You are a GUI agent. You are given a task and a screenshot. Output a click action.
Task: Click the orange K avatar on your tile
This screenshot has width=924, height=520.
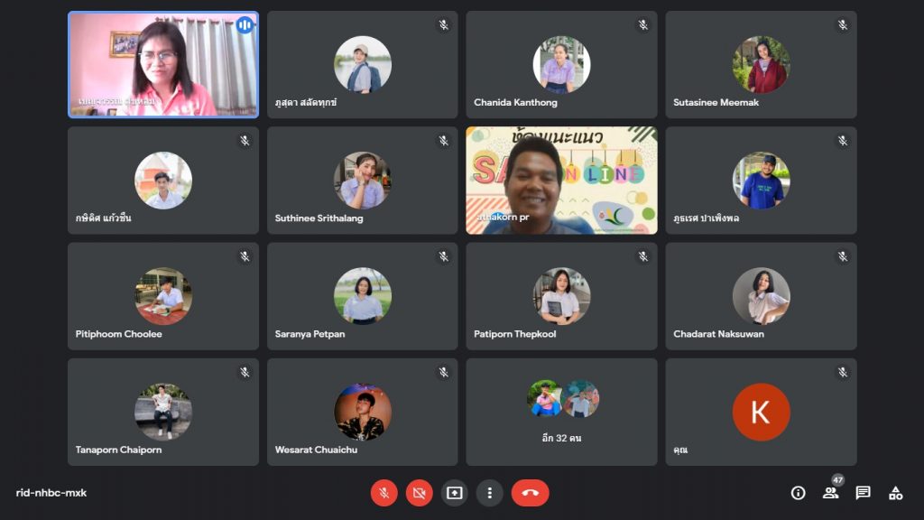click(761, 412)
